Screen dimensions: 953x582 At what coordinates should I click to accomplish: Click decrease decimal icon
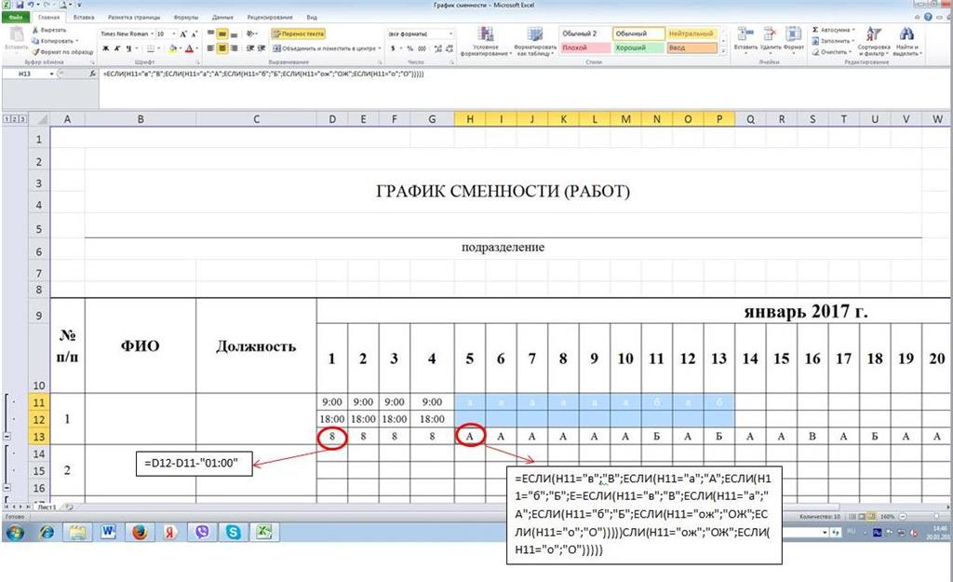(x=450, y=48)
